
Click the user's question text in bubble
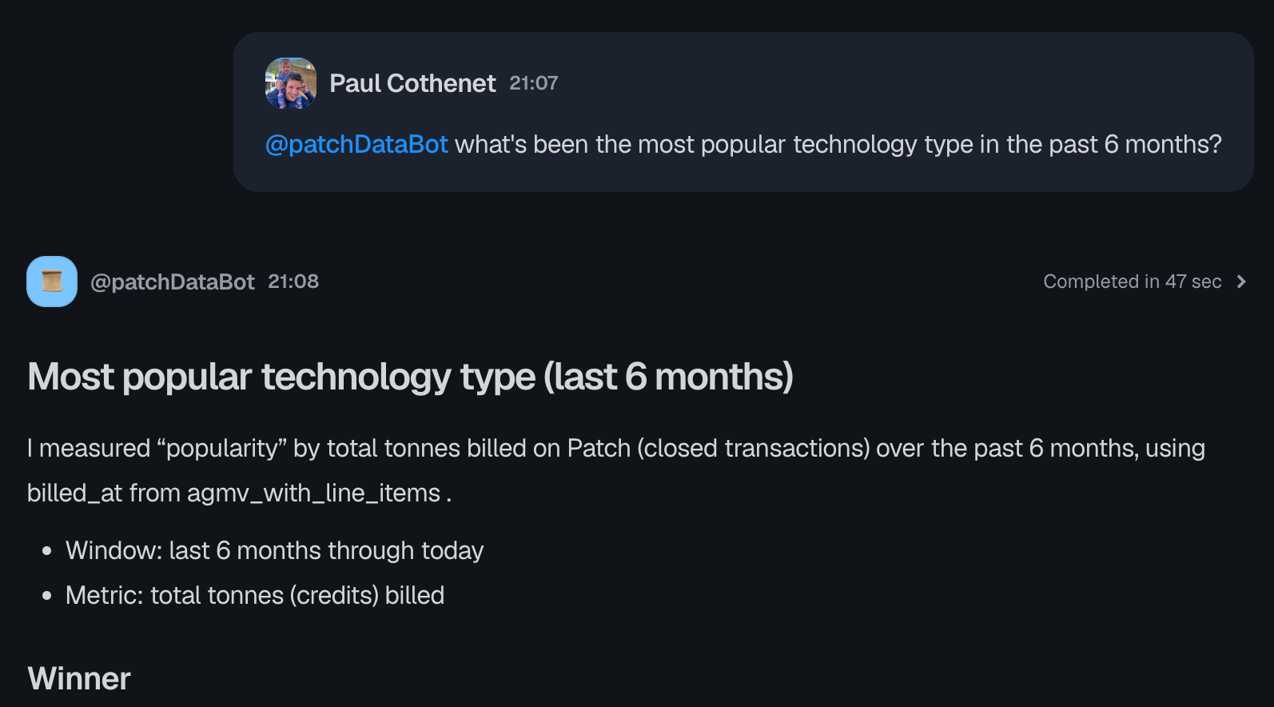tap(838, 145)
